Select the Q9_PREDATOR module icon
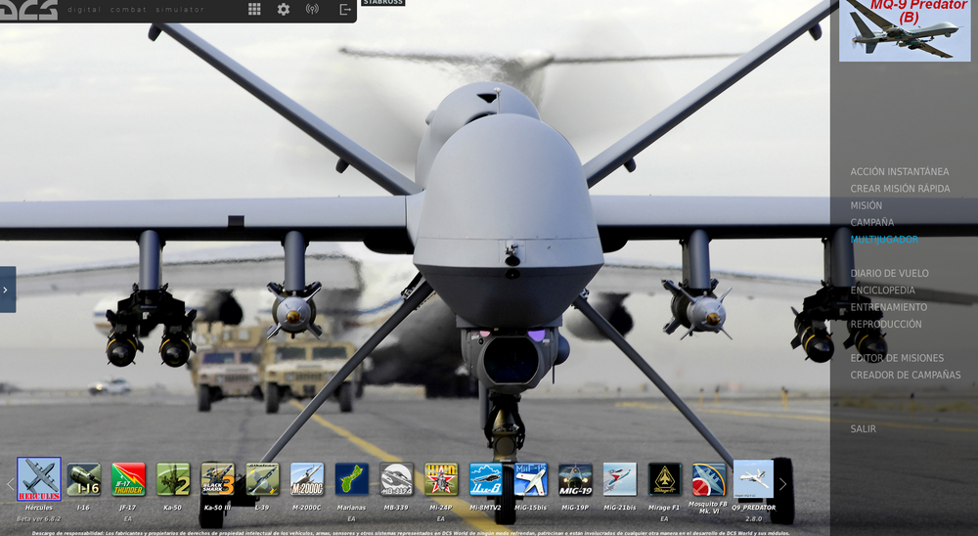The image size is (978, 536). click(753, 479)
